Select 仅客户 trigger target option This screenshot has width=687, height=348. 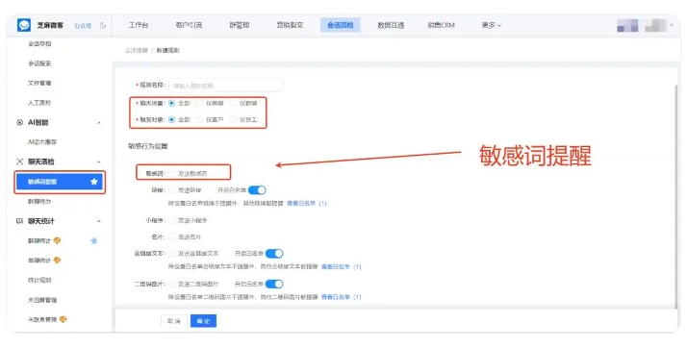pos(200,119)
